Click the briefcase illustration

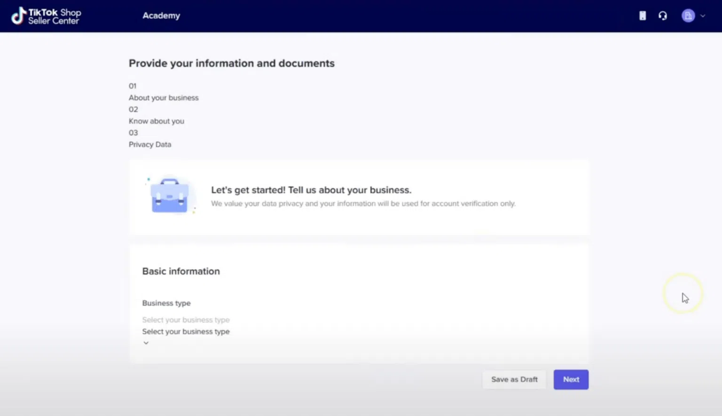(170, 196)
